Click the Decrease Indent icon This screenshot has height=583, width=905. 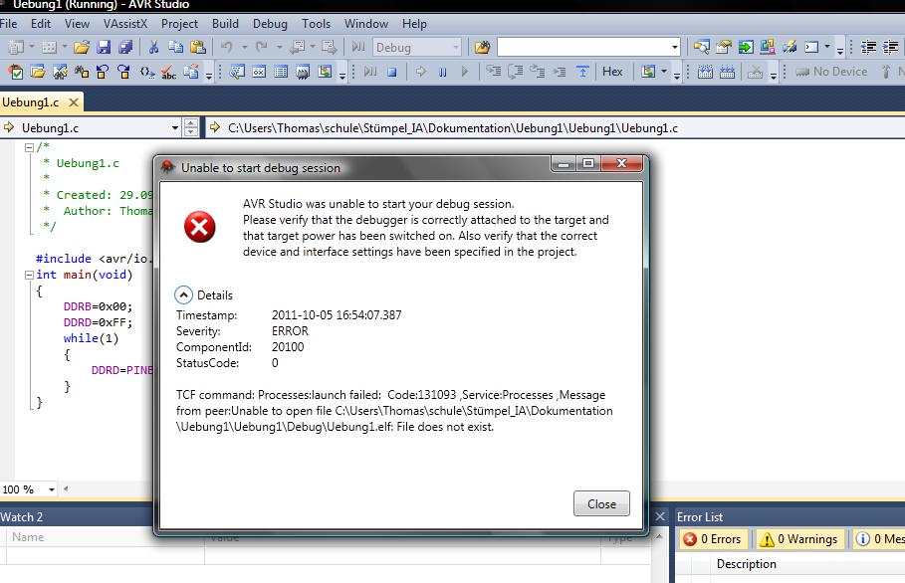[x=868, y=47]
